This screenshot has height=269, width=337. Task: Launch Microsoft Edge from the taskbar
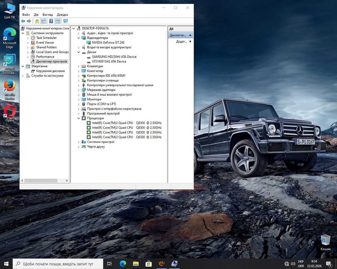123,264
